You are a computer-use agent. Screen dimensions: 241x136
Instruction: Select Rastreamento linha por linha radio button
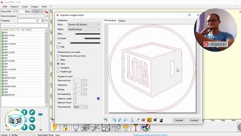click(x=58, y=56)
